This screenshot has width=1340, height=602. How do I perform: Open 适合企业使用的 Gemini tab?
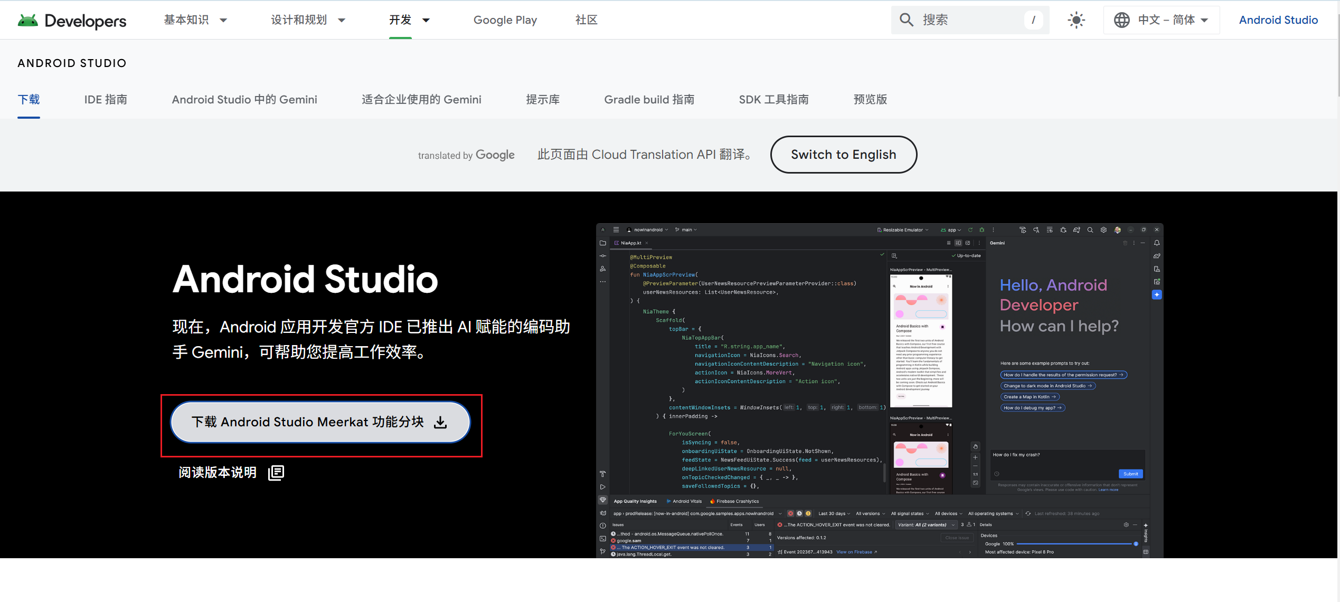[421, 100]
